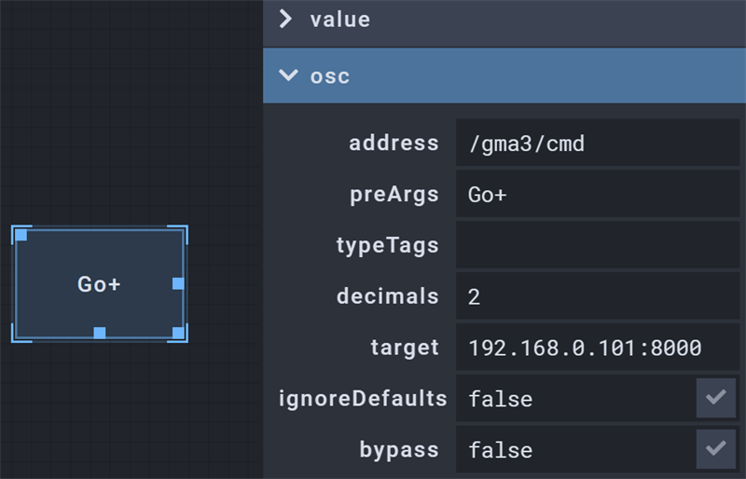
Task: Click the preArgs property label
Action: (395, 195)
